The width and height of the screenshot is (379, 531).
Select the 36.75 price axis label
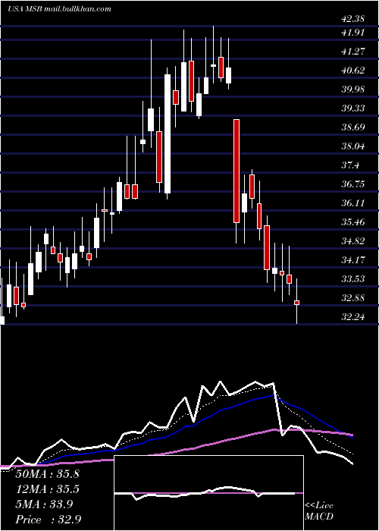pyautogui.click(x=353, y=184)
